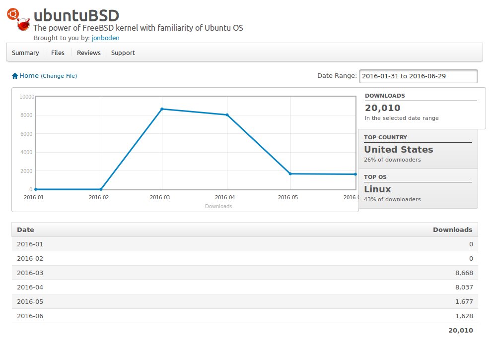Click the Downloads legend under chart
492x341 pixels.
point(218,206)
